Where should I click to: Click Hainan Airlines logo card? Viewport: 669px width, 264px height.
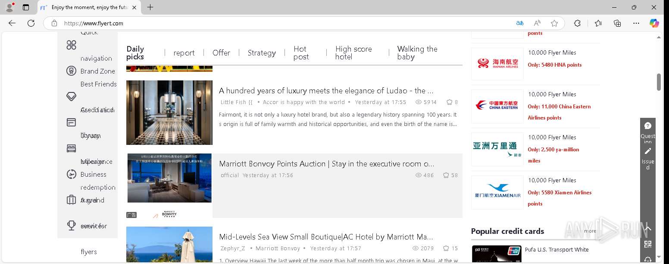pyautogui.click(x=497, y=64)
